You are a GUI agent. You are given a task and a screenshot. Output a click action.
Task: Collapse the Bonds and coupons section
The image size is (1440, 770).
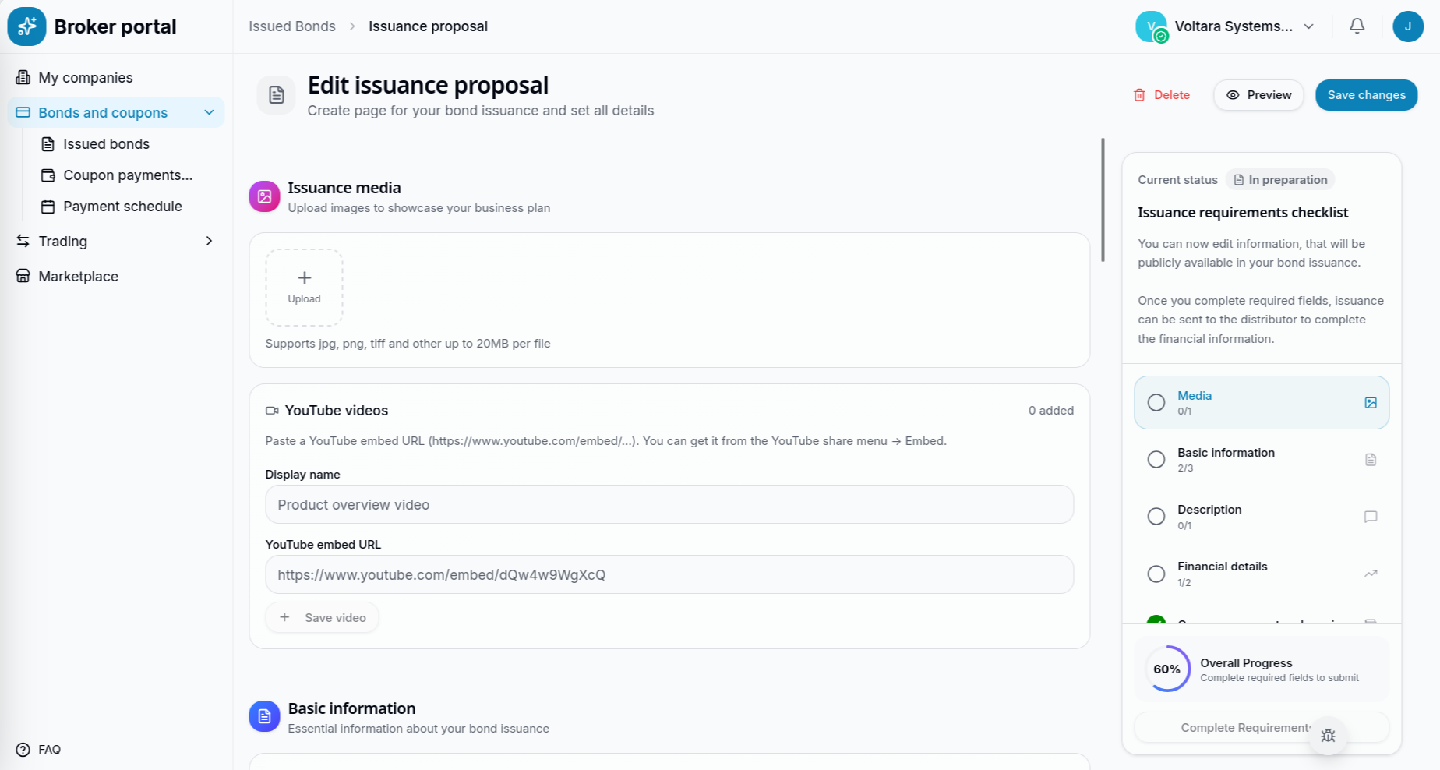209,112
